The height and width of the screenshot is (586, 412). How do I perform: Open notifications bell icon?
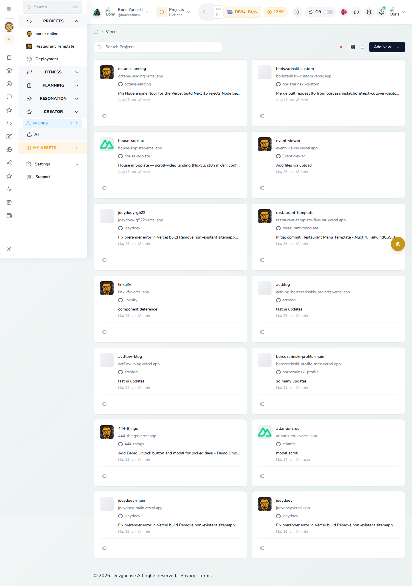pos(382,12)
